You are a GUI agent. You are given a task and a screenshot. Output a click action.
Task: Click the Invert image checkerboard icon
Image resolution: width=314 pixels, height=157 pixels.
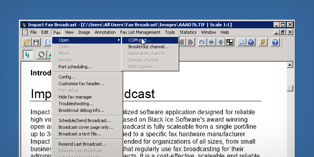[x=230, y=42]
